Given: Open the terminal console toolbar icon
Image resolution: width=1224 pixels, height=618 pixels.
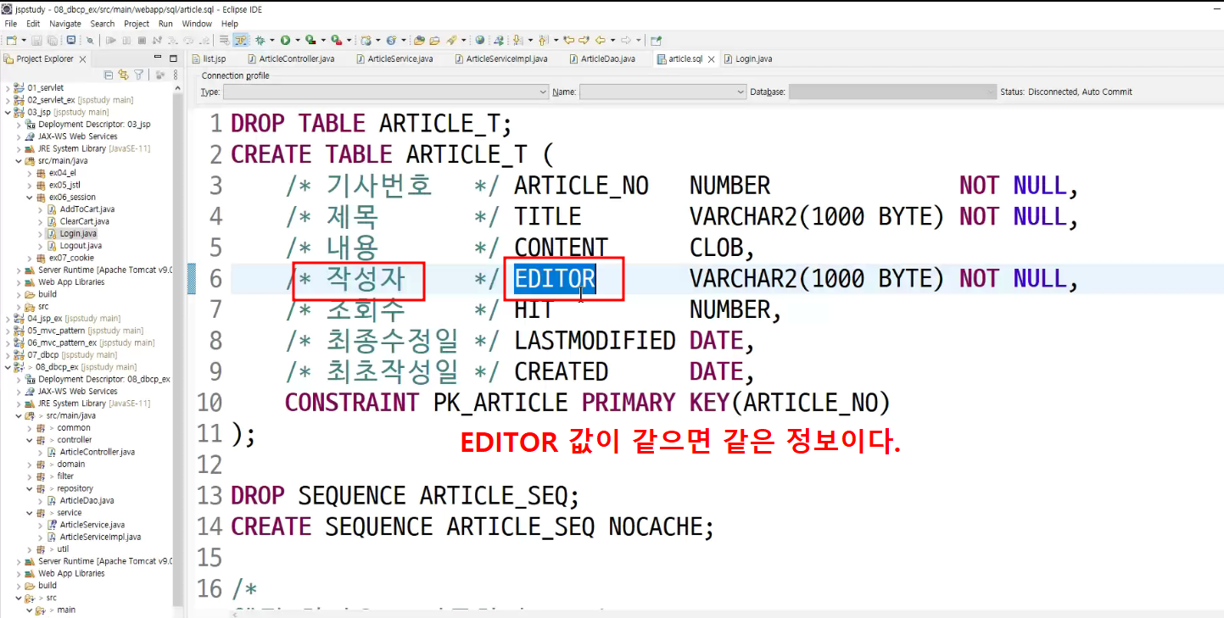Looking at the screenshot, I should coord(70,40).
